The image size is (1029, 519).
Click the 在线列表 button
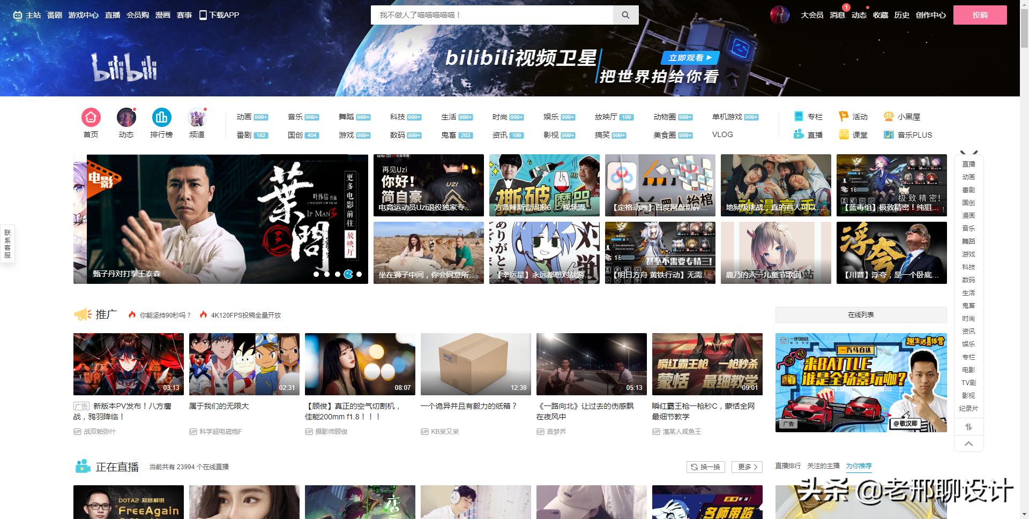(x=861, y=315)
